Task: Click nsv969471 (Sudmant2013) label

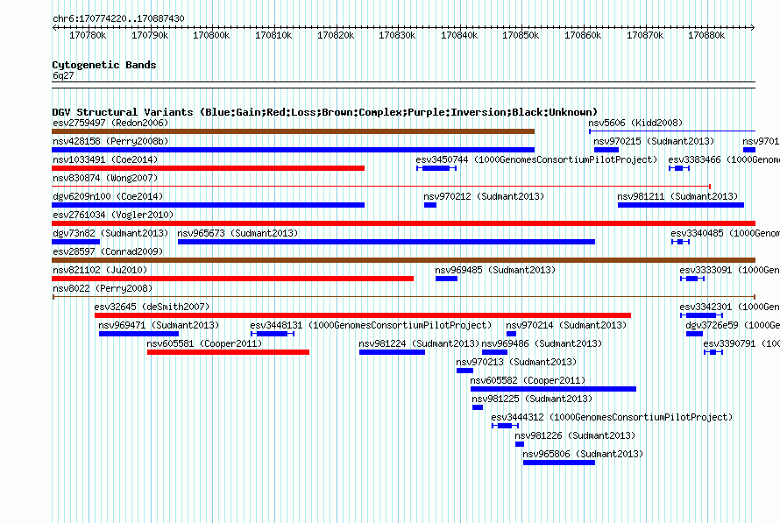Action: (x=159, y=325)
